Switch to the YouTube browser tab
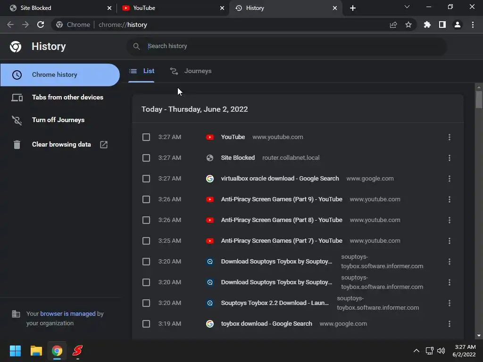 point(173,8)
